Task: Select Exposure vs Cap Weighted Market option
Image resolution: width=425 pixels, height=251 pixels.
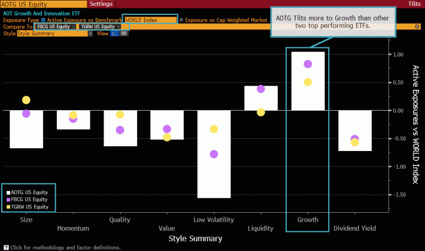Action: [x=182, y=20]
